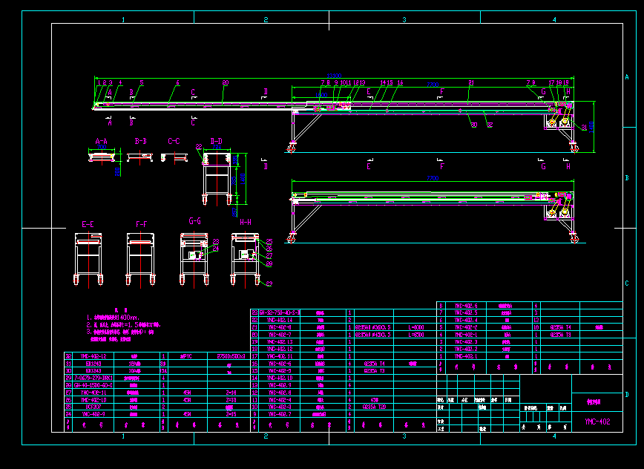644x469 pixels.
Task: Select part number YMC-402-8 in the parts list
Action: (x=280, y=327)
